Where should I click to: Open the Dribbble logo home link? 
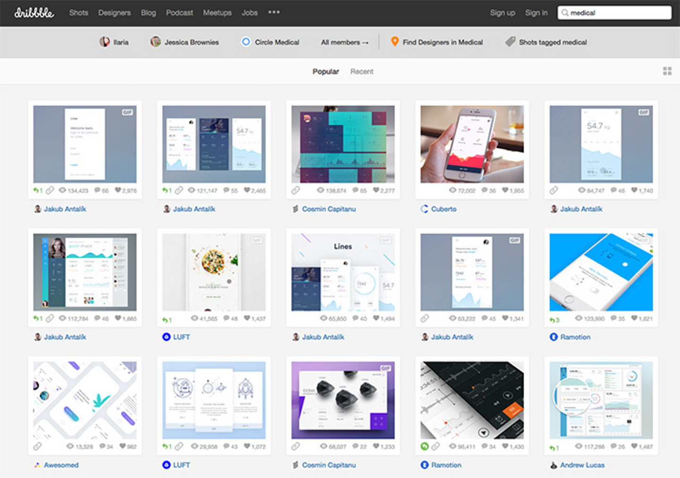tap(34, 13)
